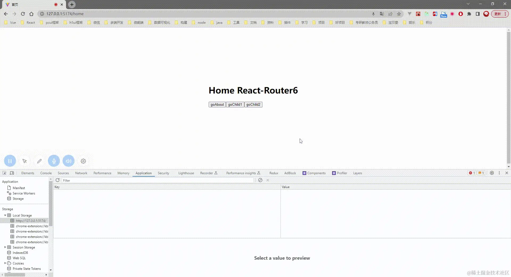Toggle the device toolbar in DevTools
This screenshot has width=511, height=277.
point(12,173)
